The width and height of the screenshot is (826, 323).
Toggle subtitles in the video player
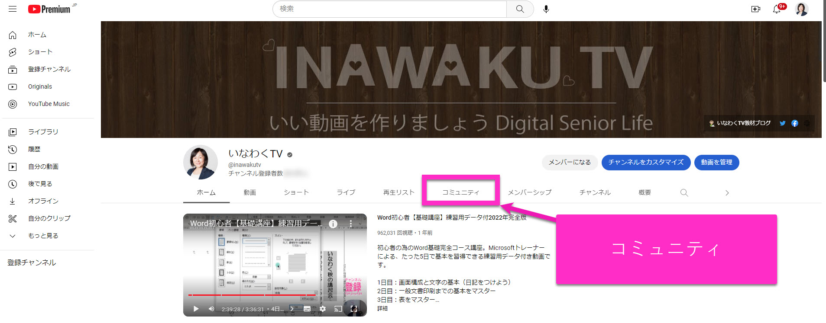(x=307, y=309)
